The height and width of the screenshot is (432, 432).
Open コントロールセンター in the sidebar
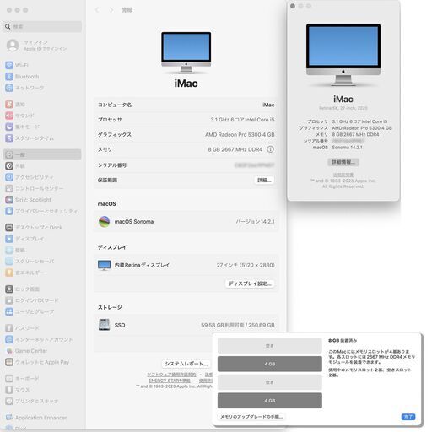[x=42, y=188]
